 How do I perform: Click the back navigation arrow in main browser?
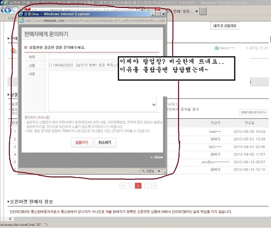(8, 10)
